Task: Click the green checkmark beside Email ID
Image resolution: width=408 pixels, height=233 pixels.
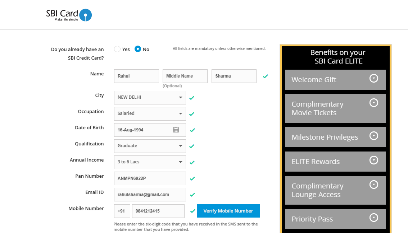Action: click(x=192, y=195)
